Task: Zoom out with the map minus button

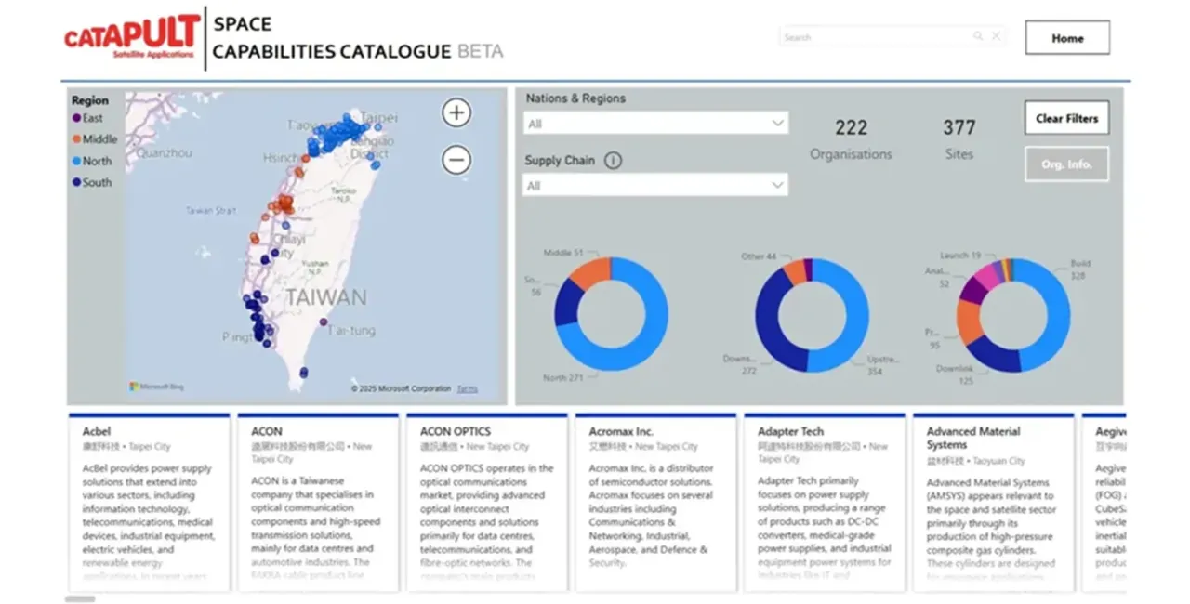Action: (x=456, y=161)
